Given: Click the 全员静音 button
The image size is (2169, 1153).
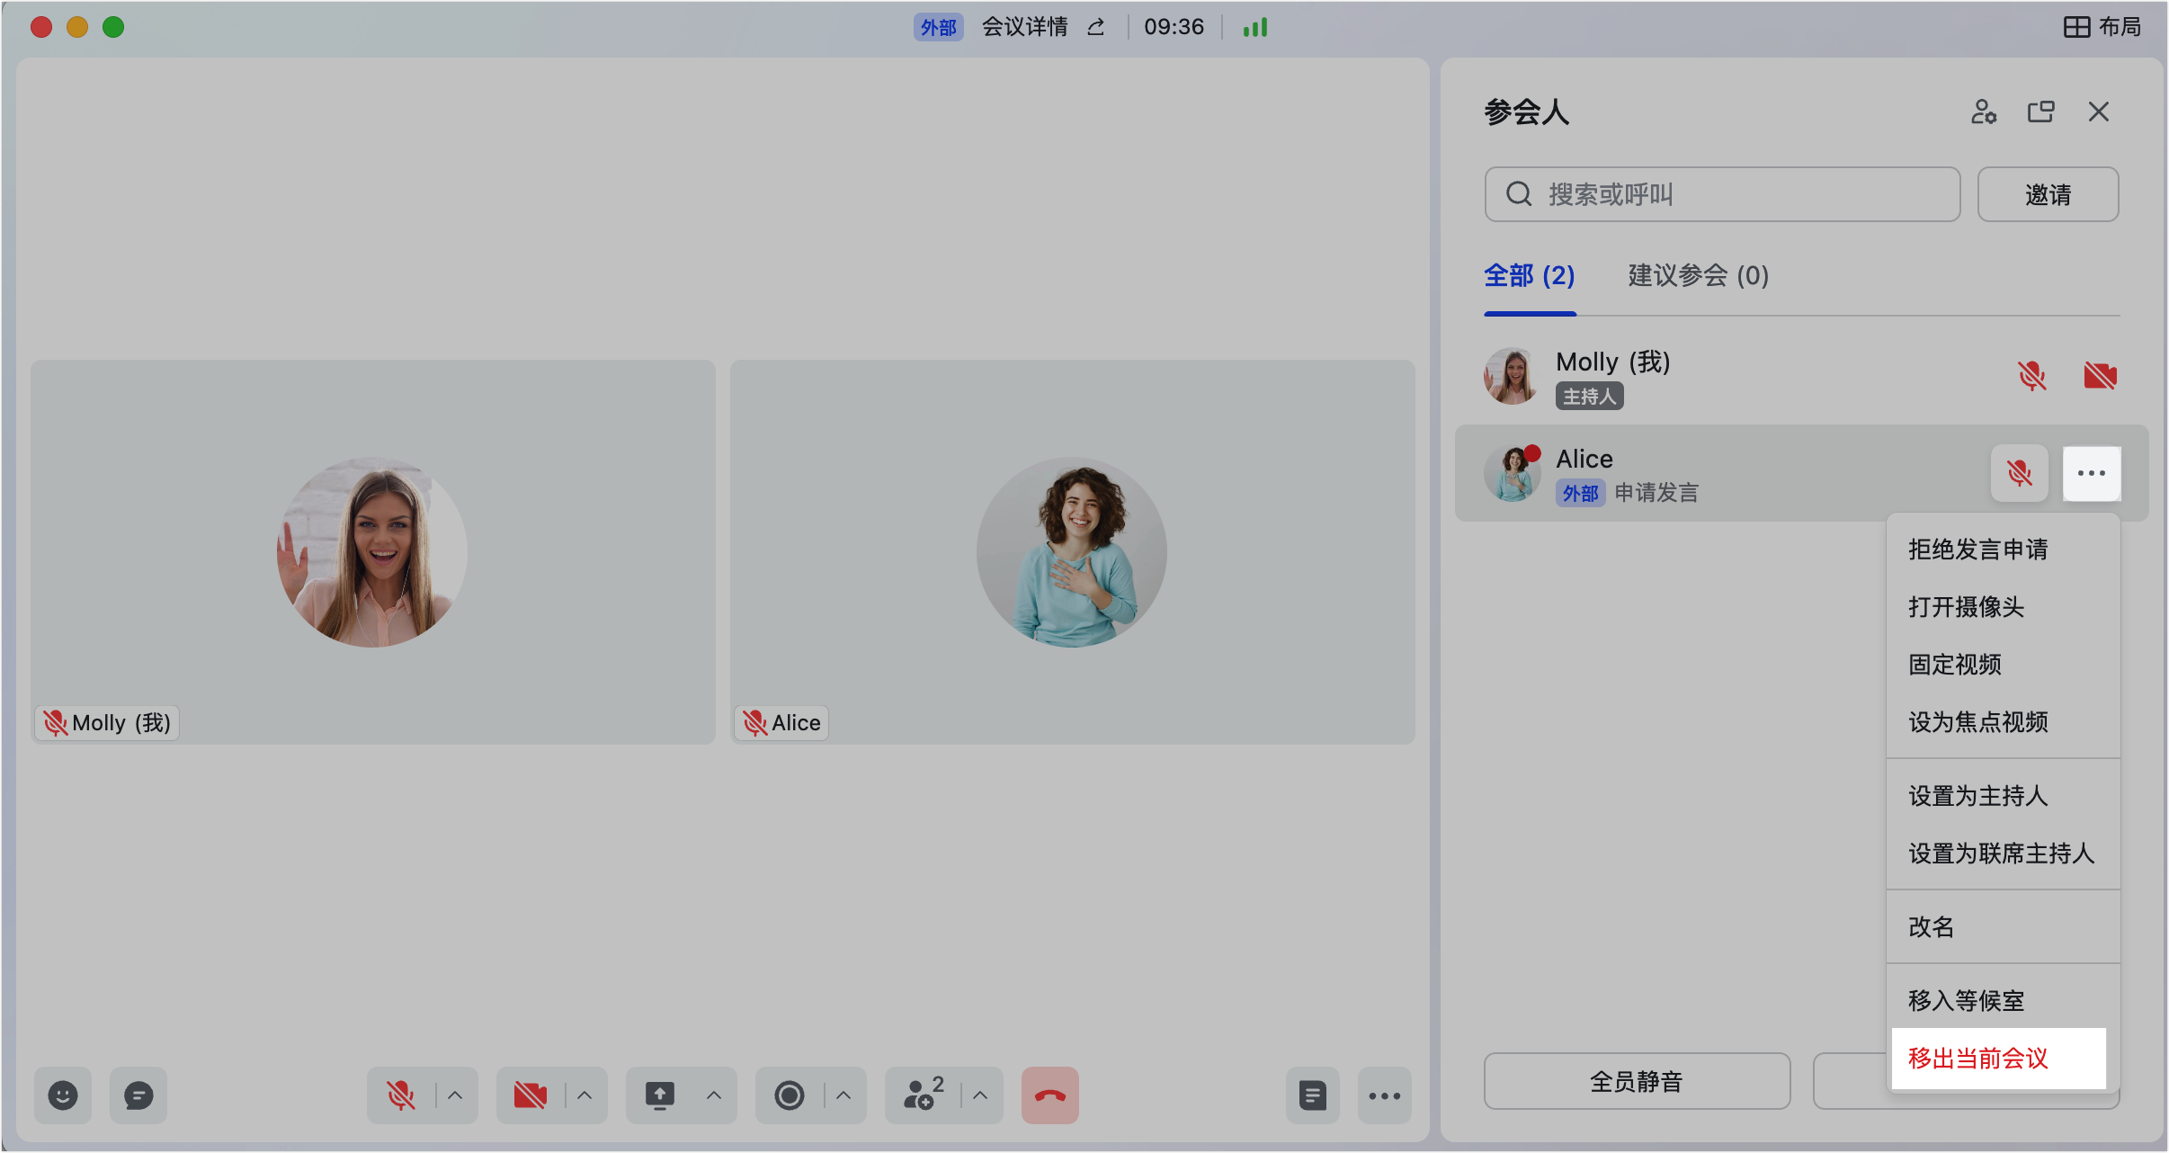Looking at the screenshot, I should (x=1637, y=1081).
